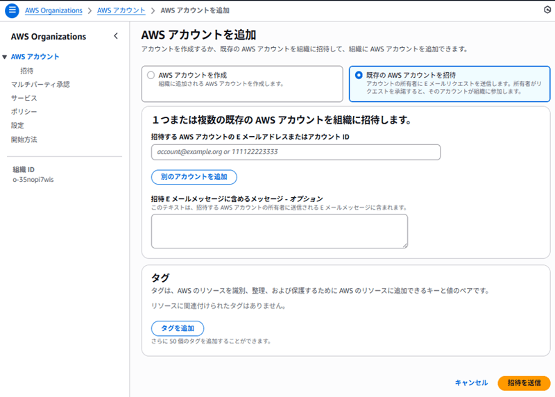Focus the invitation message text area
This screenshot has height=397, width=555.
click(280, 231)
